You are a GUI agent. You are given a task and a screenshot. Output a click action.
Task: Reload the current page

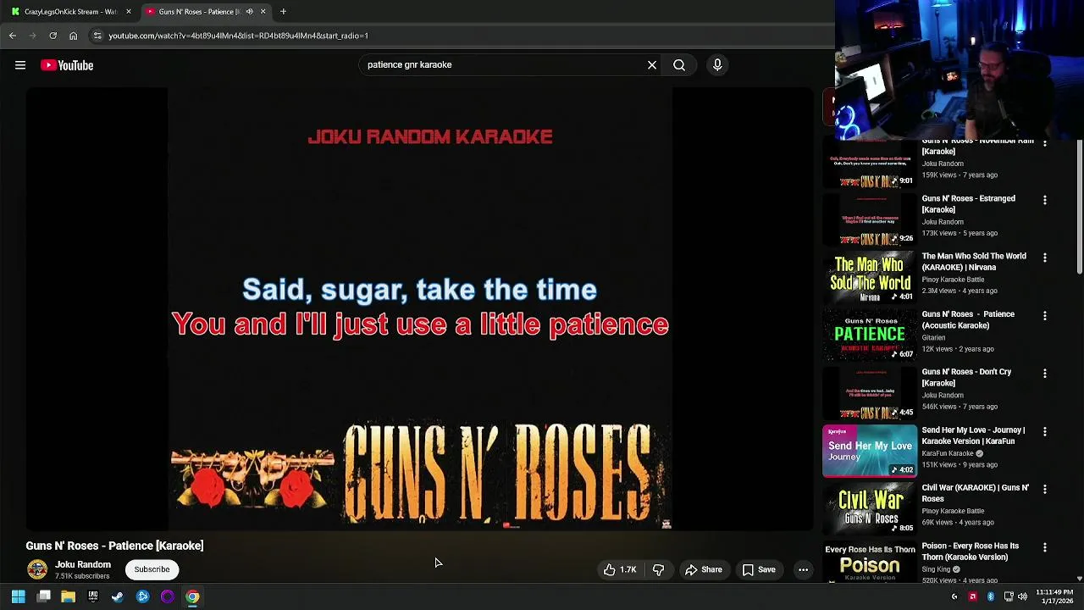pos(53,36)
